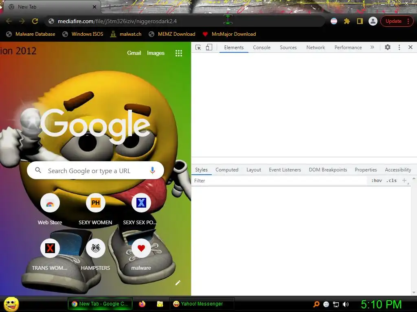Viewport: 417px width, 312px height.
Task: Click the striped circle extension icon
Action: pyautogui.click(x=334, y=21)
